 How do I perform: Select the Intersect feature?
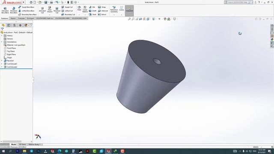pos(103,11)
